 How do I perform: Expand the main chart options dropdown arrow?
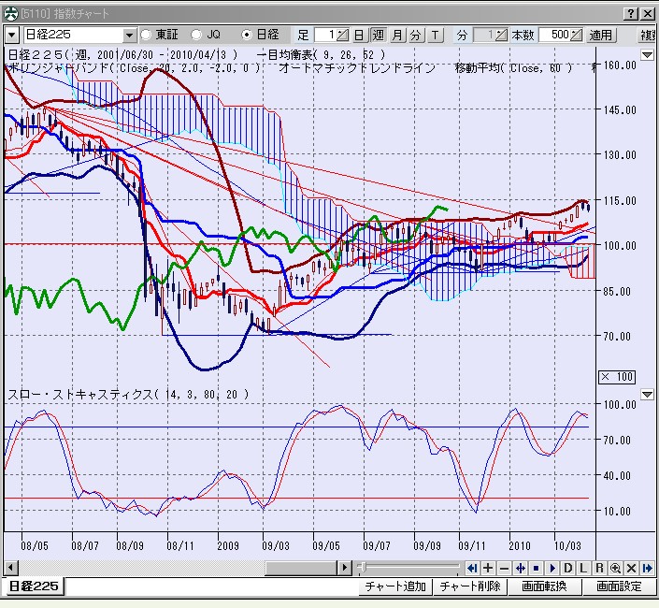pyautogui.click(x=647, y=54)
